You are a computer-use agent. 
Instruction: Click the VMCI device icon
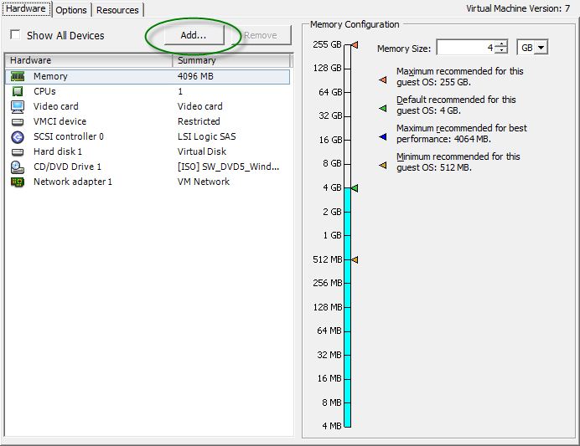click(x=18, y=121)
